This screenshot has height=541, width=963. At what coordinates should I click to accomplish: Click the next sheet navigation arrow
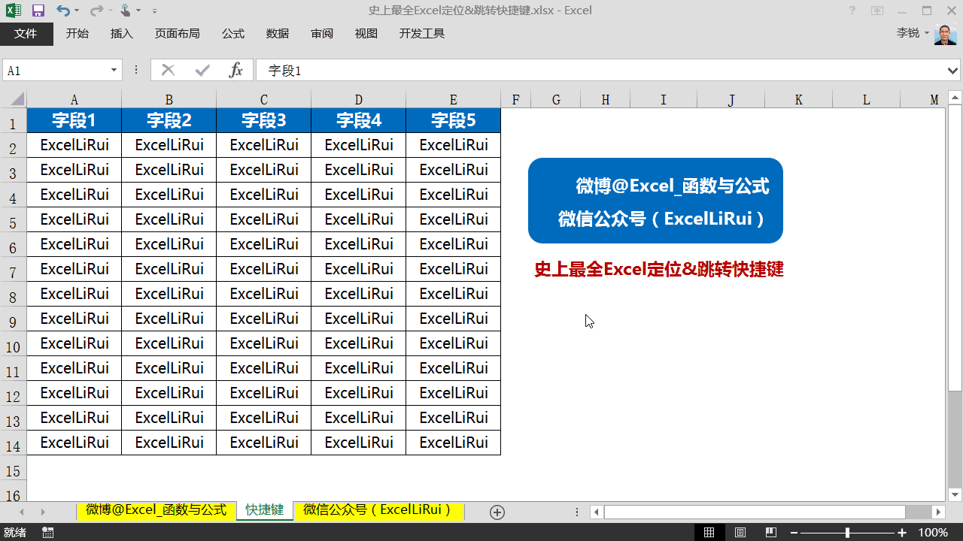(43, 512)
